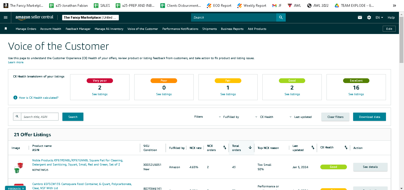404x190 pixels.
Task: Click the Edit favorites button
Action: pos(389,29)
